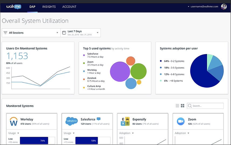This screenshot has height=145, width=231.
Task: Click the monitored systems search field
Action: 205,106
